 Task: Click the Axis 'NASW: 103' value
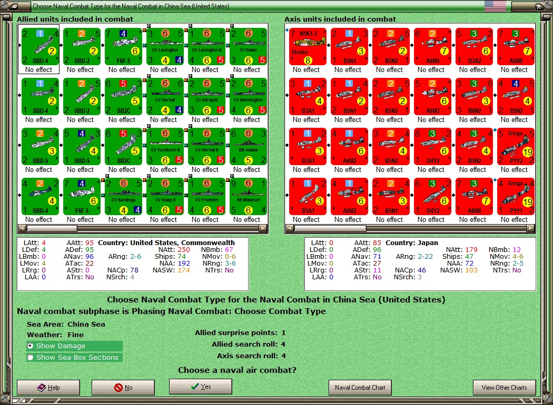click(459, 270)
